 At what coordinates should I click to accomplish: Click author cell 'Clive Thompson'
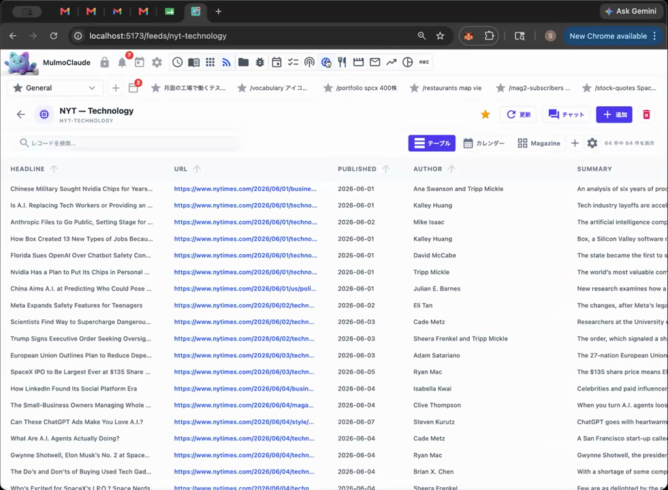[436, 406]
